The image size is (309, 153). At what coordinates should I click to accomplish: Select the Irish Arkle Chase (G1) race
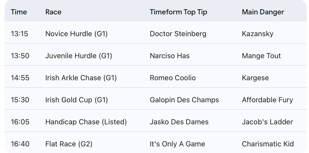tap(81, 78)
